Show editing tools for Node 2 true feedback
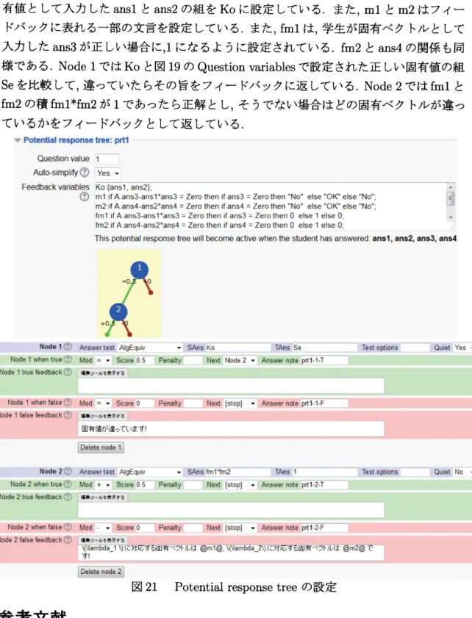472x618 pixels. [102, 497]
